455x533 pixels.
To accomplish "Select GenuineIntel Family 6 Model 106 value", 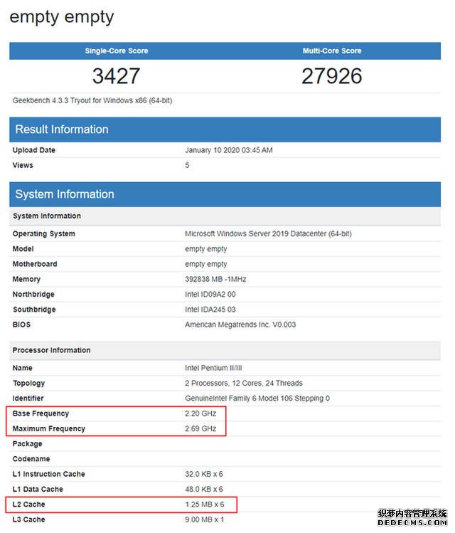I will point(257,399).
